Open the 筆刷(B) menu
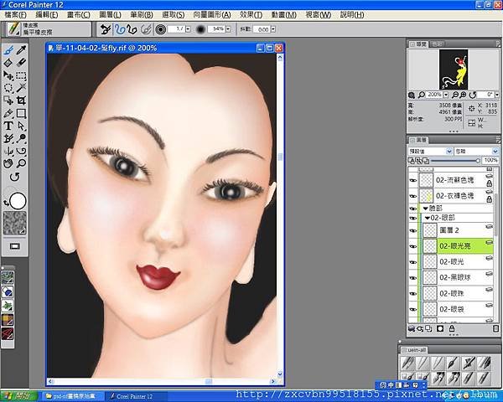The height and width of the screenshot is (402, 503). 142,15
